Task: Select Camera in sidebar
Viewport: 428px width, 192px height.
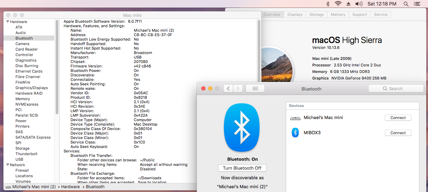Action: click(x=22, y=44)
